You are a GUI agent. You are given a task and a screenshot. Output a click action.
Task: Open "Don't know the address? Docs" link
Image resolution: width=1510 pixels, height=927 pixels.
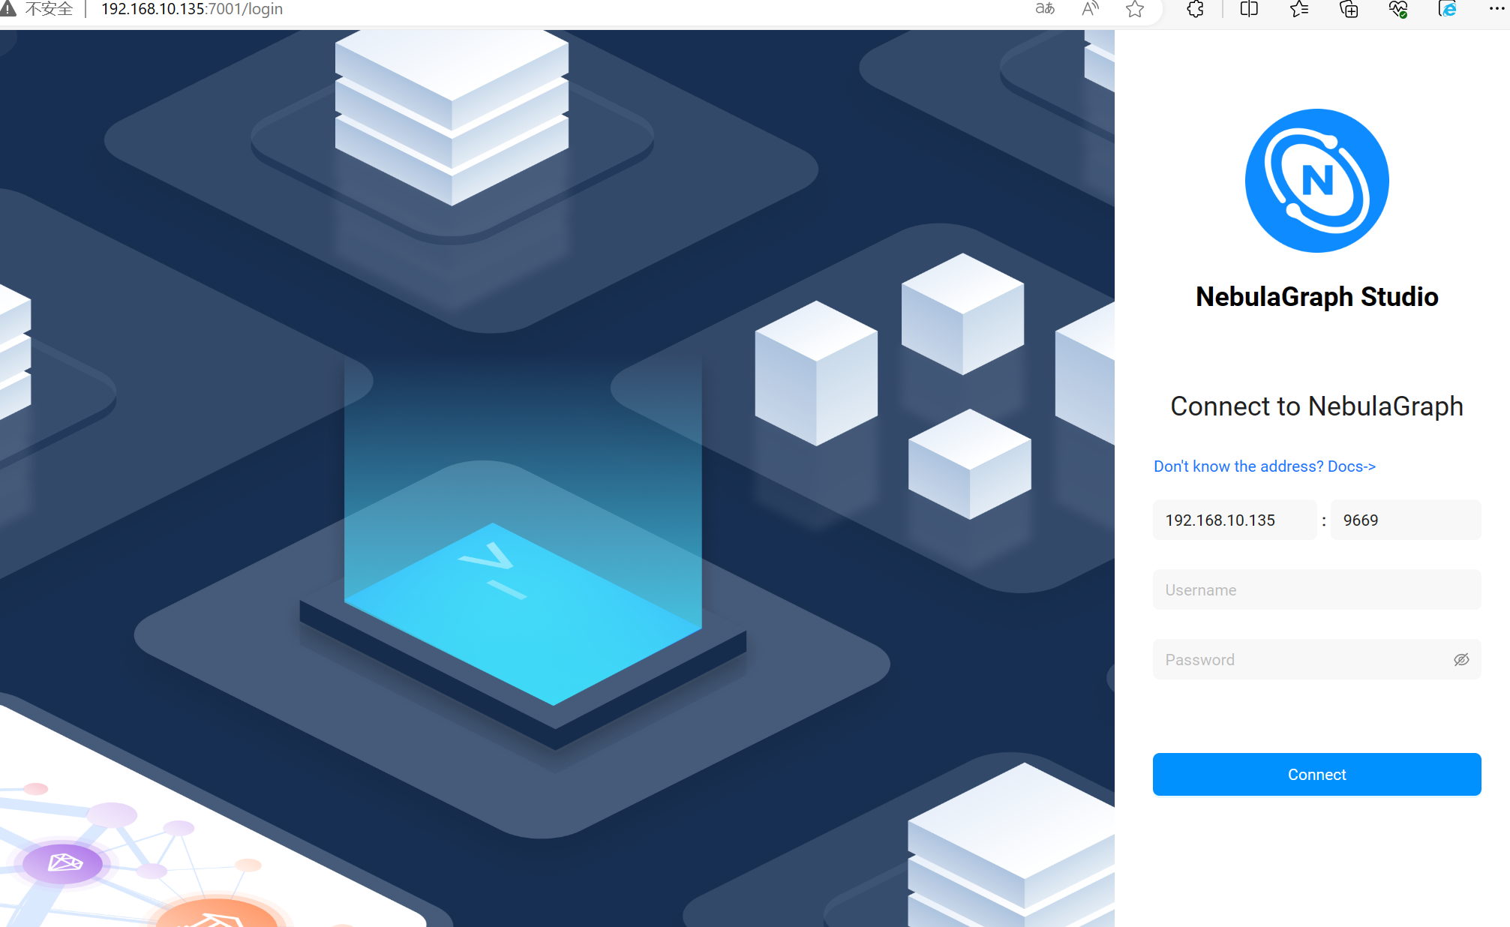[1264, 466]
